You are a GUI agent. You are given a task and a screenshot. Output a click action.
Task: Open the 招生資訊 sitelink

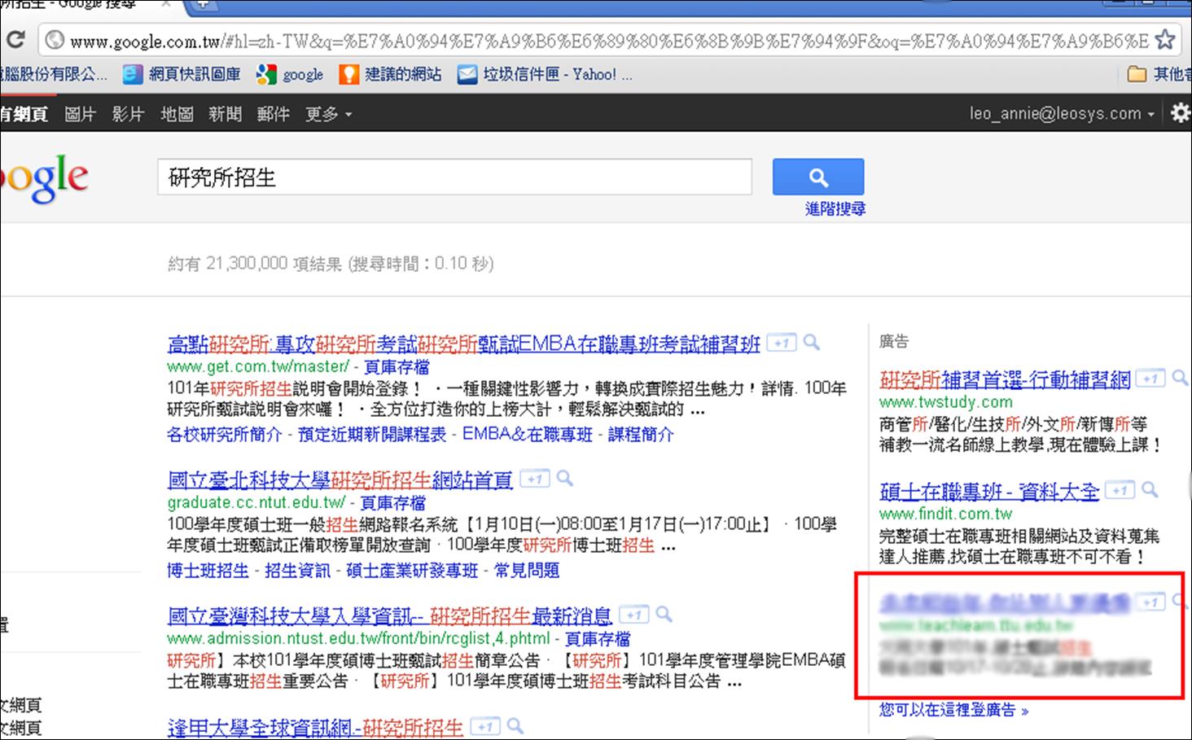[x=297, y=571]
